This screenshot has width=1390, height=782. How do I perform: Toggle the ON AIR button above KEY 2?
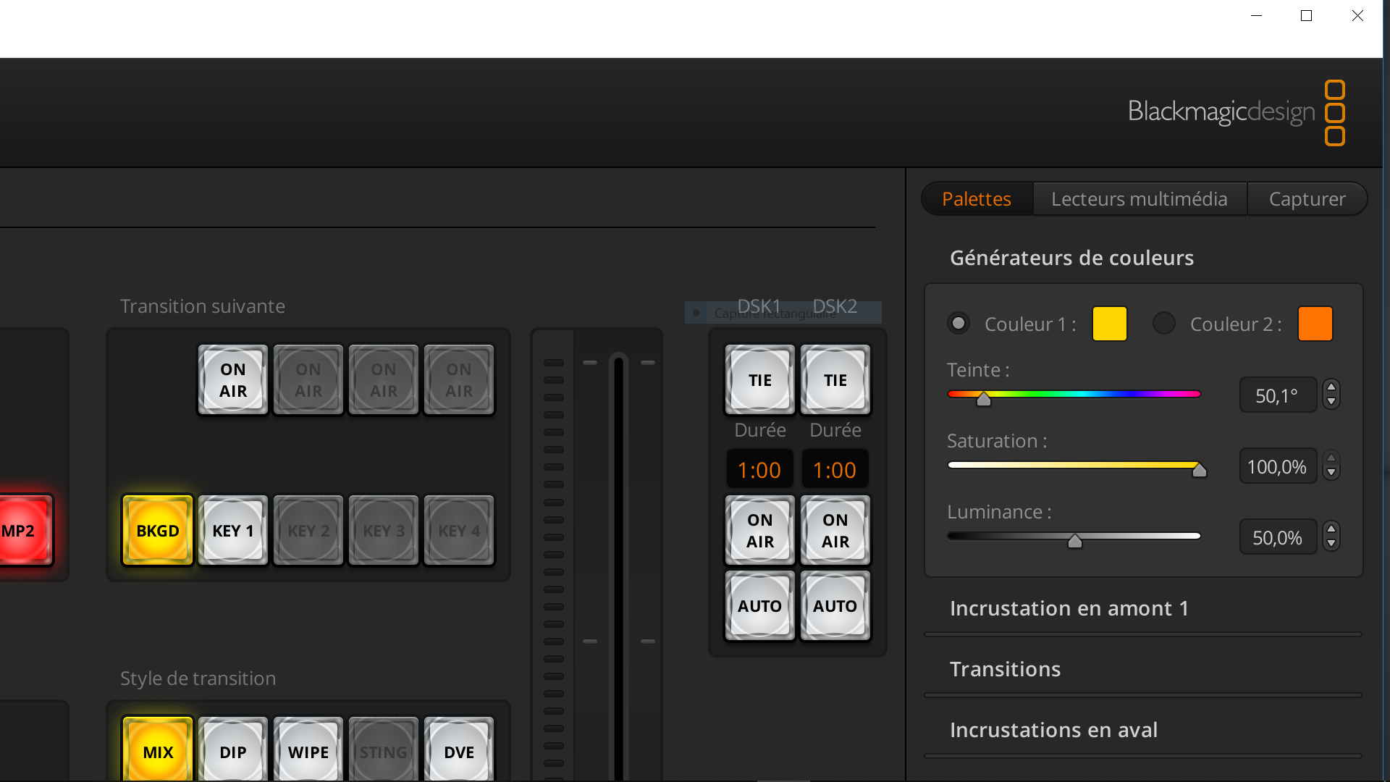coord(308,380)
